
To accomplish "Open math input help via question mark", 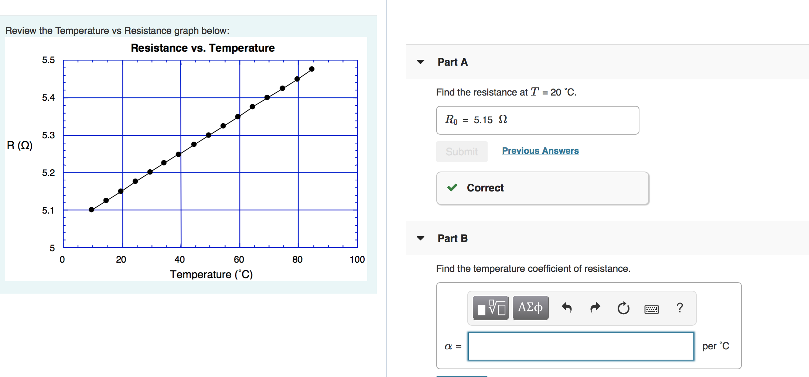I will click(x=680, y=308).
